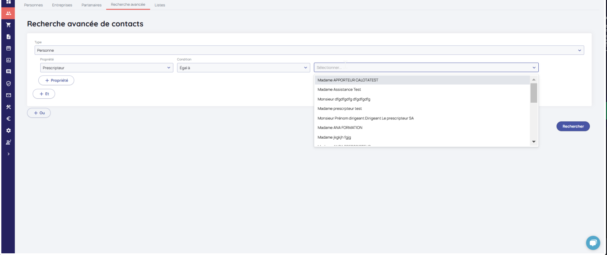The height and width of the screenshot is (255, 607).
Task: Open the settings gear in sidebar
Action: [x=8, y=131]
